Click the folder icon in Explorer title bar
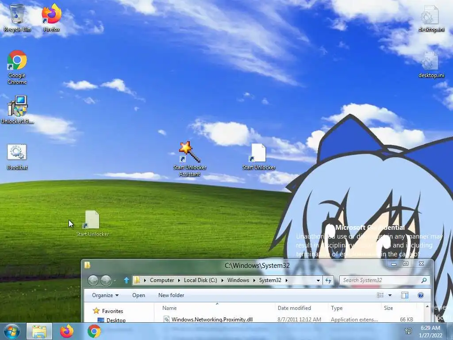This screenshot has width=453, height=340. 87,265
